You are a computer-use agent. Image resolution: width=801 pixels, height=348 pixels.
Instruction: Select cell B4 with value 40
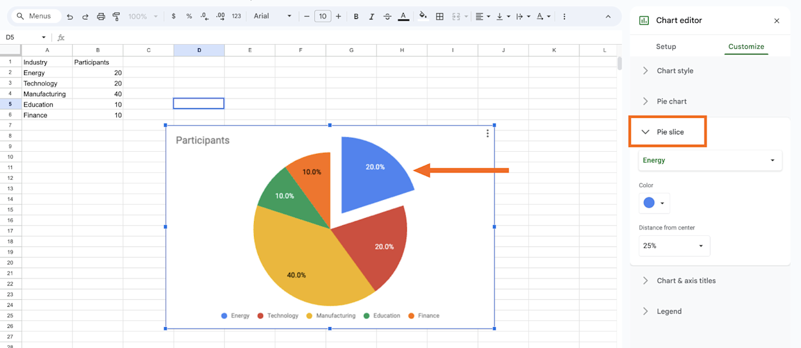tap(98, 94)
